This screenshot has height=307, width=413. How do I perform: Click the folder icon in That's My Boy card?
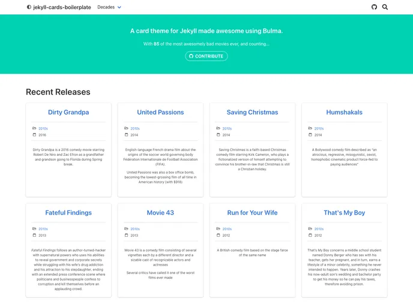[x=310, y=229]
